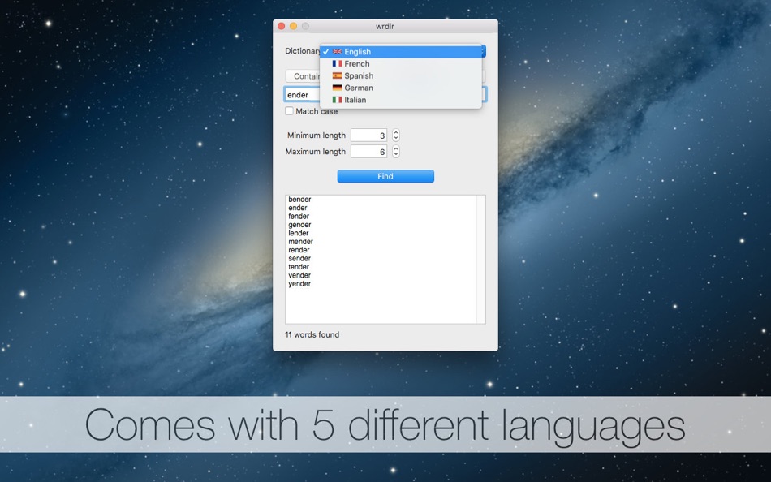Screen dimensions: 771x482
Task: Select 'render' in results
Action: click(299, 250)
